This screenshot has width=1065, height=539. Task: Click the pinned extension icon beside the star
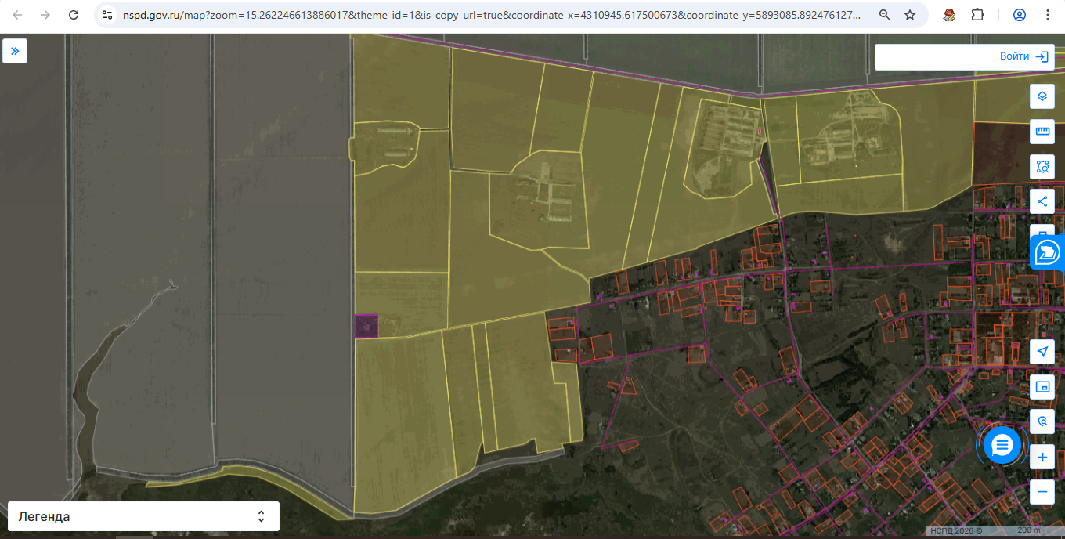click(x=950, y=15)
